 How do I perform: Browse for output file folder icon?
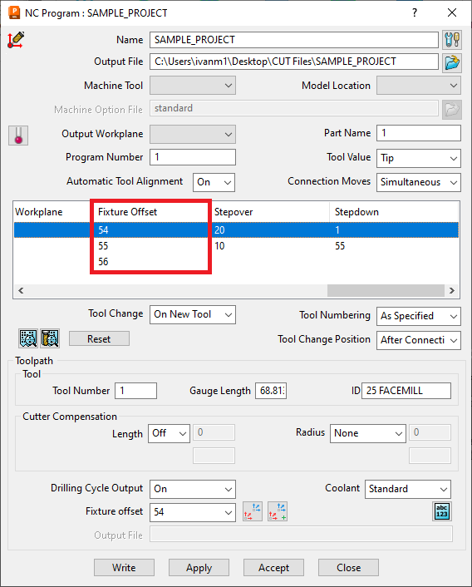click(452, 62)
